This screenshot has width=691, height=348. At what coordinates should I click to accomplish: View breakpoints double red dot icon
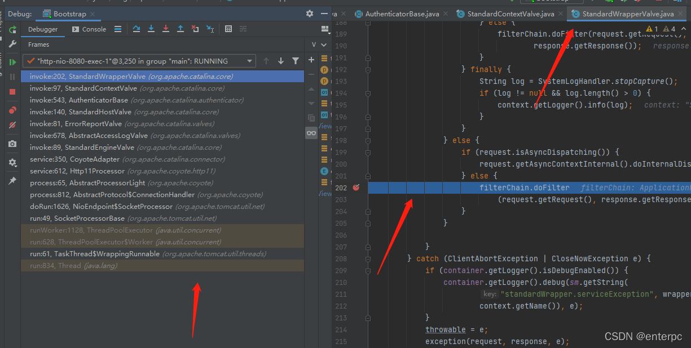[x=12, y=110]
